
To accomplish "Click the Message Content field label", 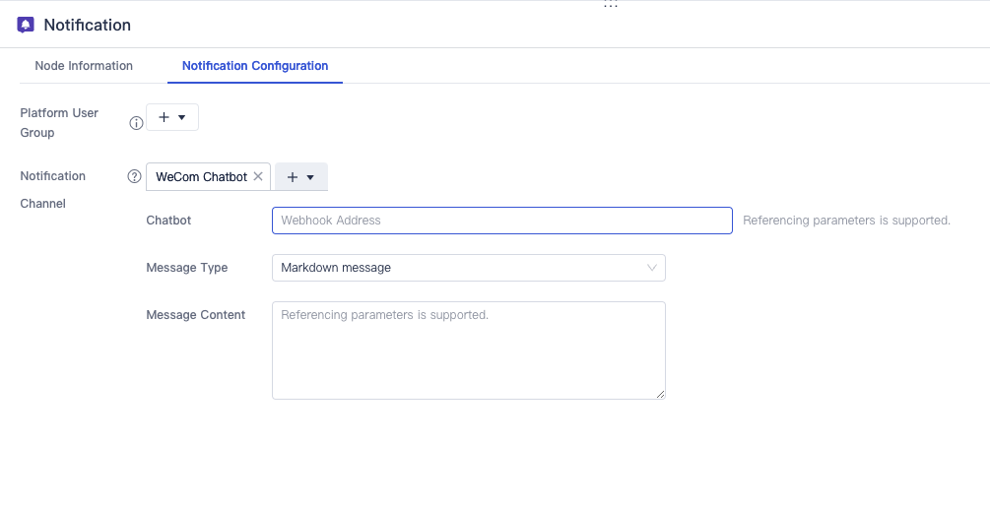I will click(195, 315).
